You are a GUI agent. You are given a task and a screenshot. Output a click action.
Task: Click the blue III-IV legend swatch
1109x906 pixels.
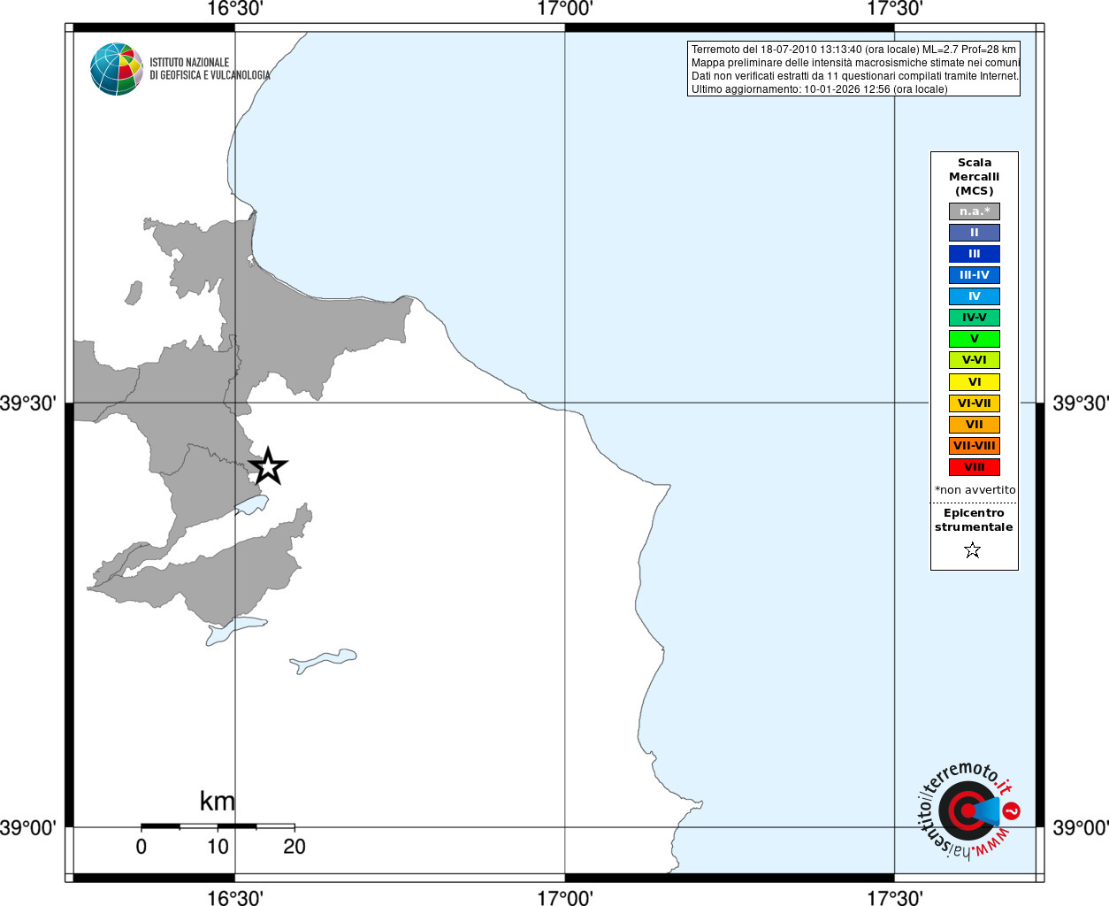(974, 275)
